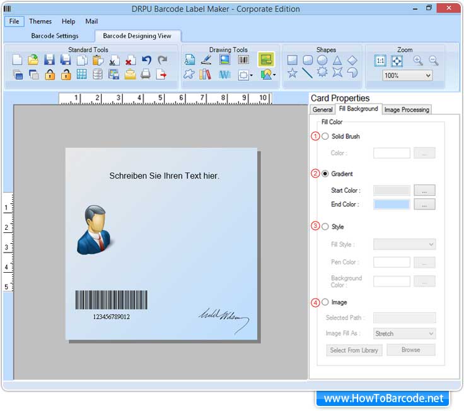The height and width of the screenshot is (411, 464).
Task: Select the Solid Brush radio button
Action: pos(325,136)
